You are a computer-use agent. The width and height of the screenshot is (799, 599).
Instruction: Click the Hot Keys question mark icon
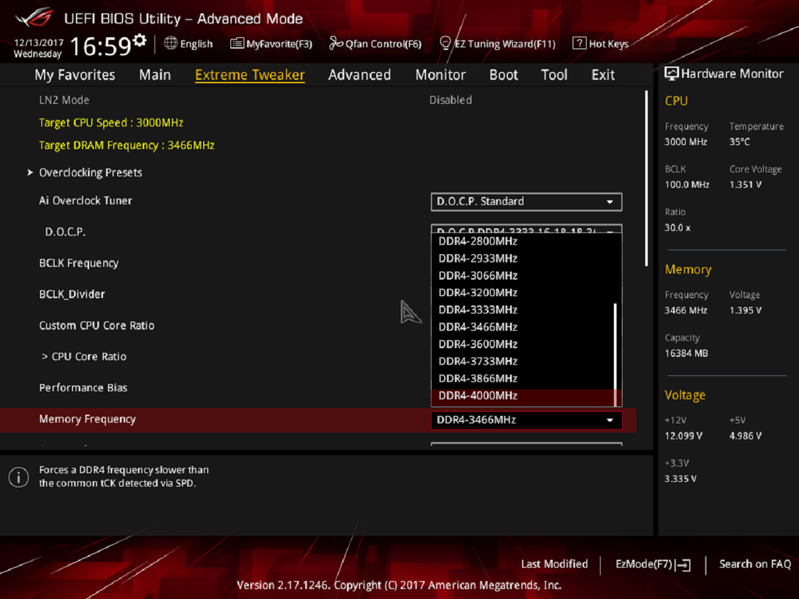point(579,44)
